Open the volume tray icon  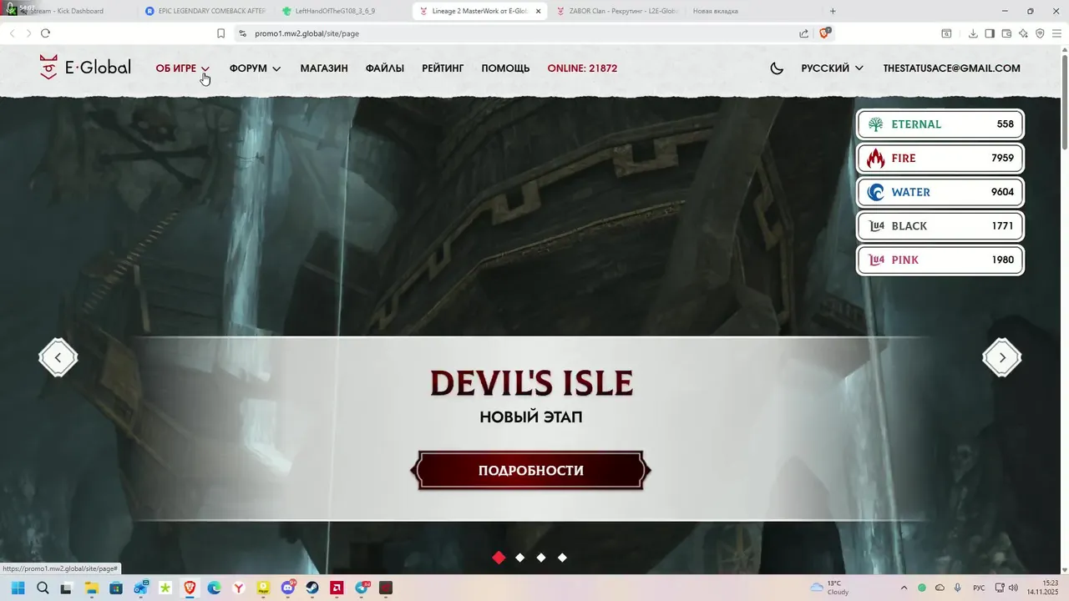click(1013, 588)
